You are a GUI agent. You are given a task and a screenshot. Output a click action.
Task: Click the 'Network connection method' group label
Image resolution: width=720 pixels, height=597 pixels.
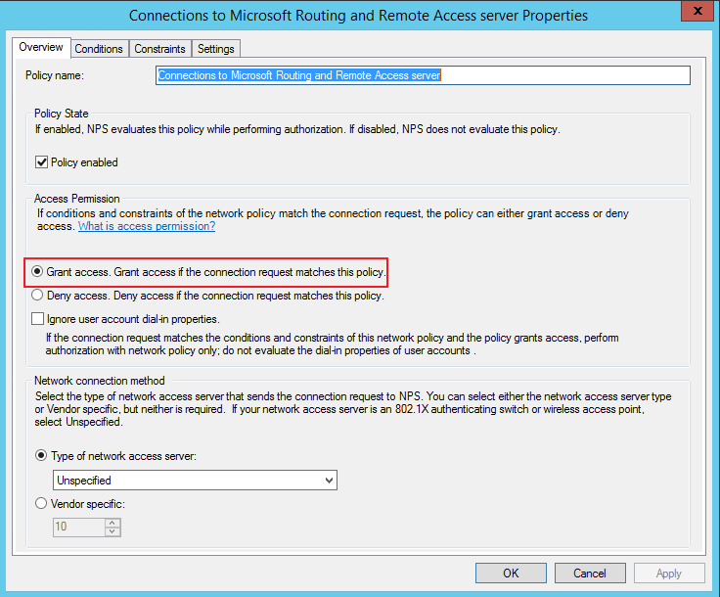(99, 381)
